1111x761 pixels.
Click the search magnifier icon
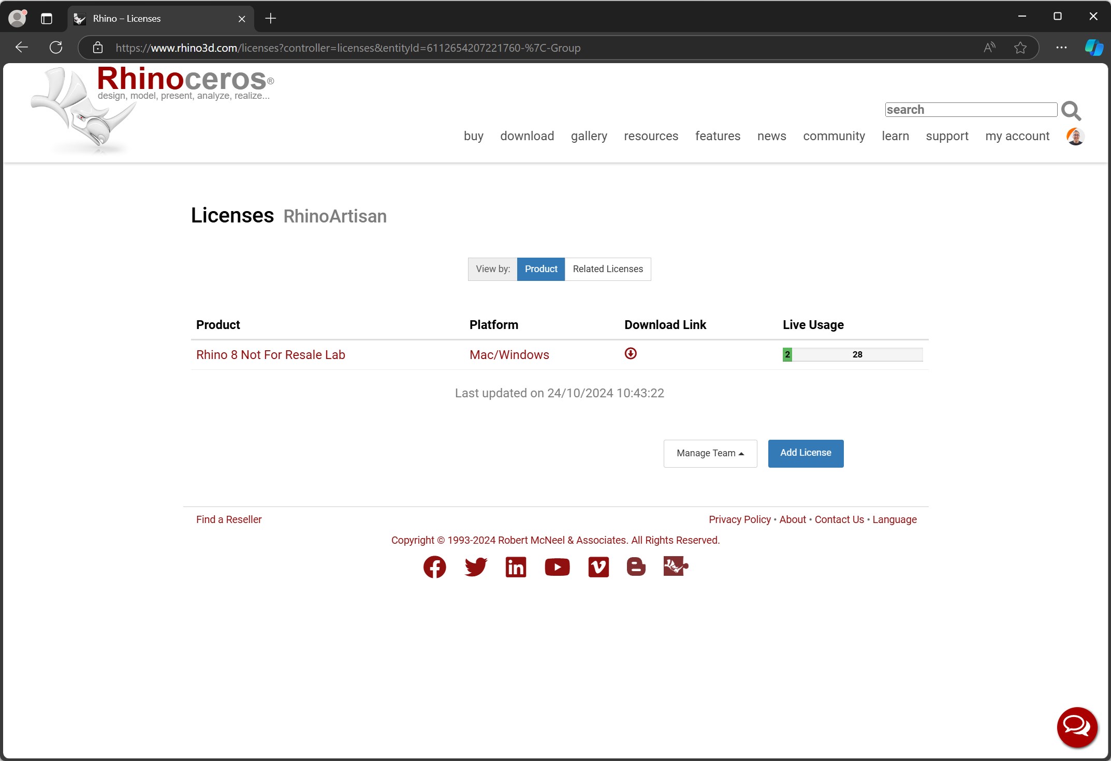[x=1071, y=110]
